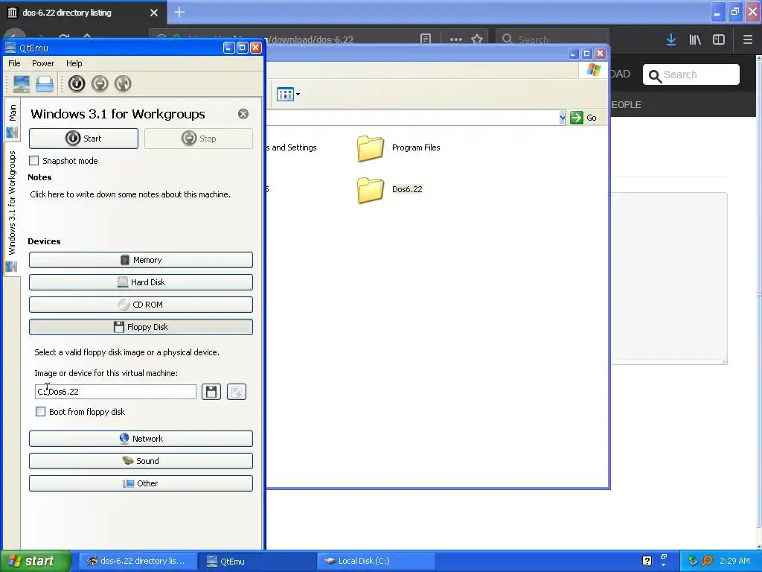Viewport: 762px width, 572px height.
Task: Select the Dos6.22 folder icon
Action: [371, 190]
